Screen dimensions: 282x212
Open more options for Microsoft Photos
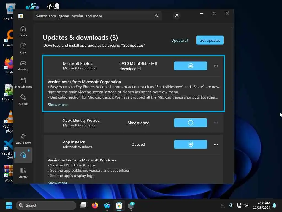tap(216, 66)
